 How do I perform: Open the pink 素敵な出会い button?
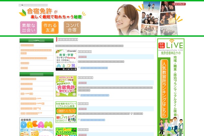(x=29, y=28)
